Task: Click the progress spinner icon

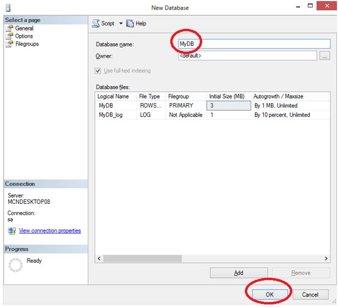Action: (x=16, y=265)
